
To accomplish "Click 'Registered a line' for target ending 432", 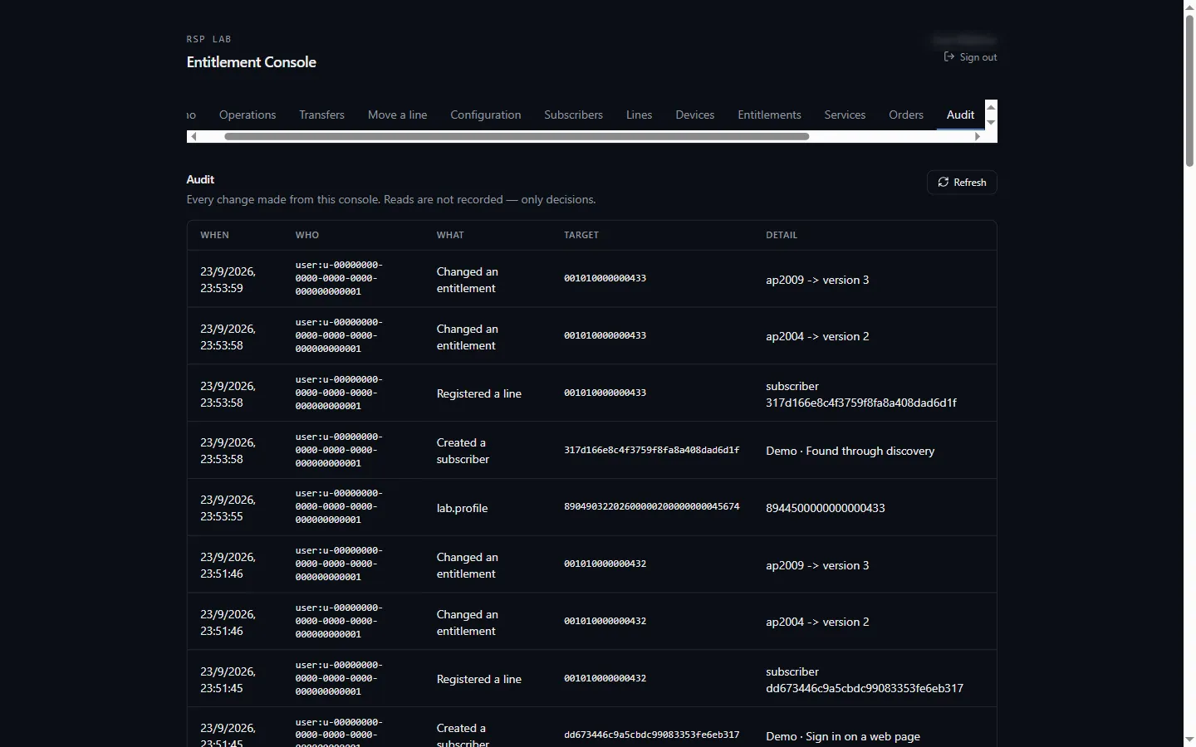I will 479,679.
